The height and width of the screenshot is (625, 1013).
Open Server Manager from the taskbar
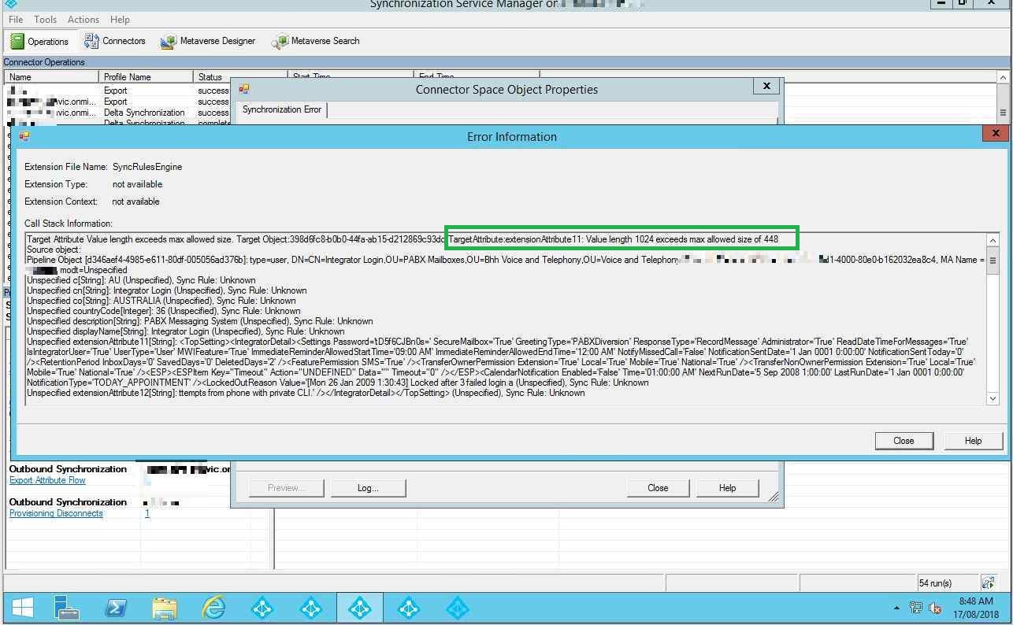click(68, 608)
